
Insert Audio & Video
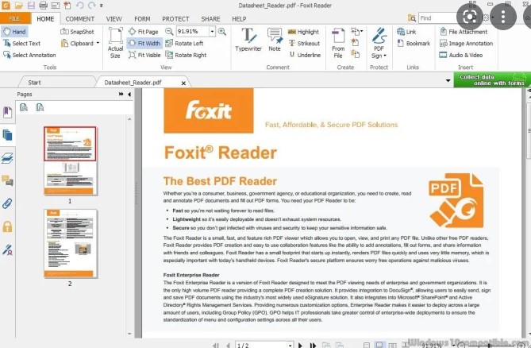(x=461, y=55)
